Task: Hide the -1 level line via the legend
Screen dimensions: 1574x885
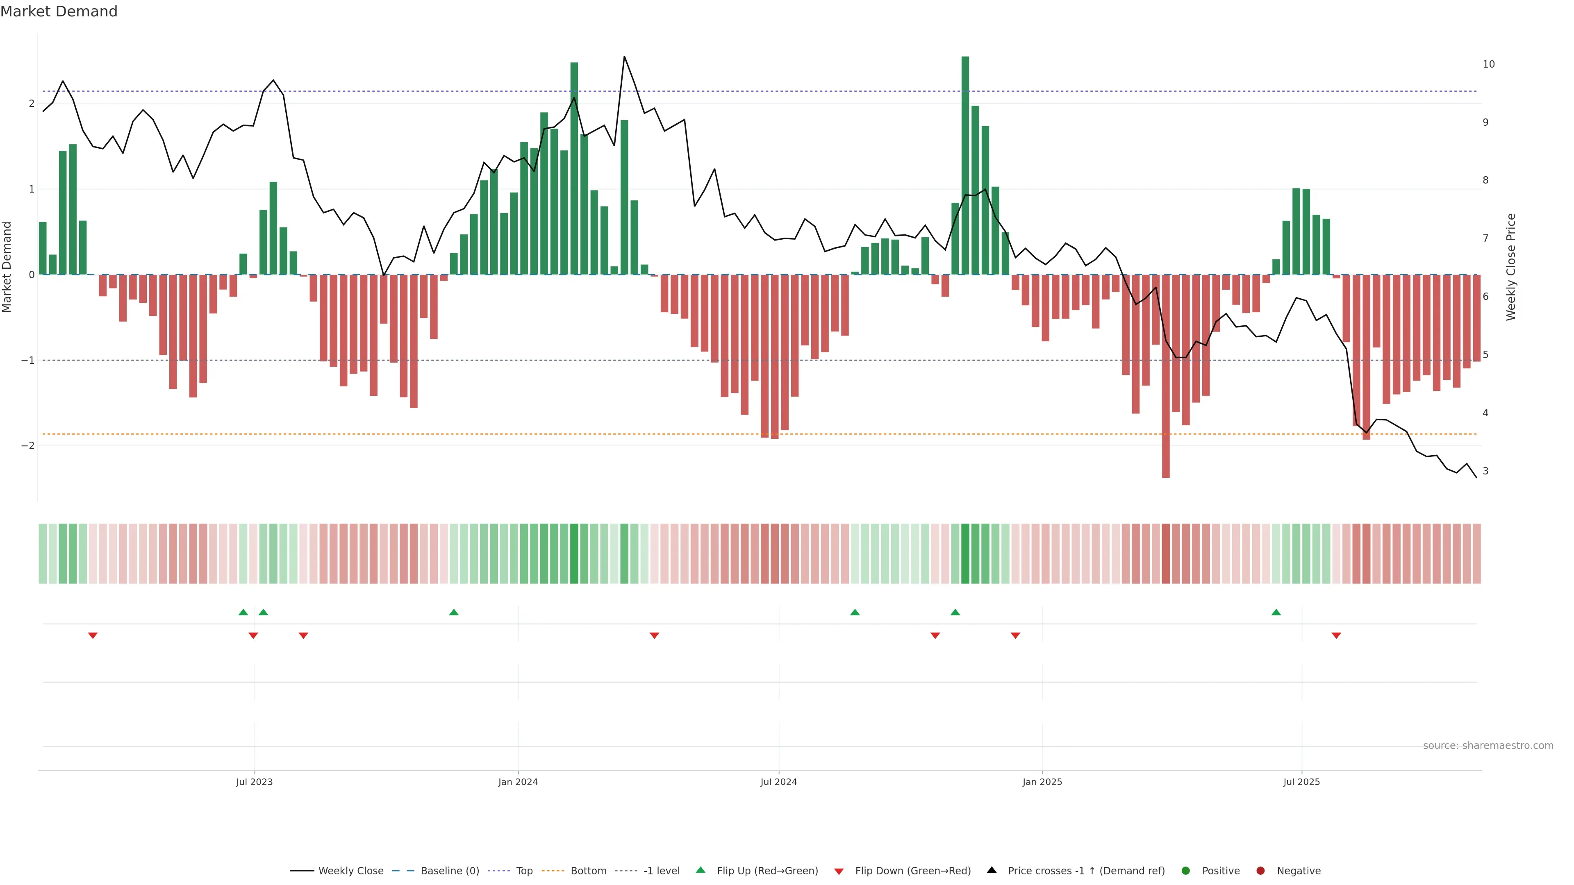Action: point(661,871)
